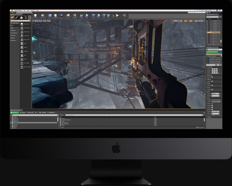Select the Sphere Trigger icon

point(22,67)
